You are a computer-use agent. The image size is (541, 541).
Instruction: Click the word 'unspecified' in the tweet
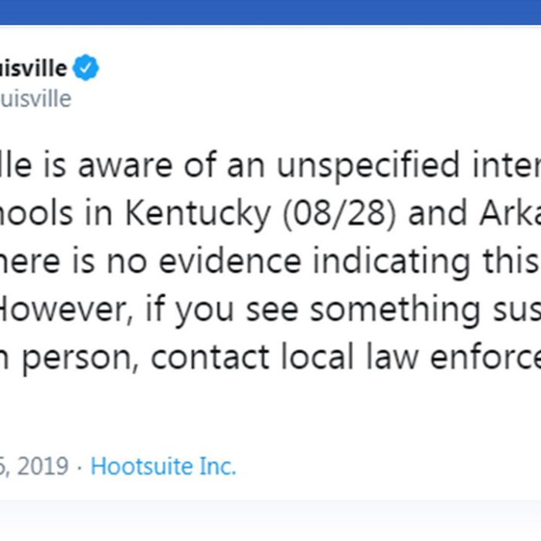[x=369, y=166]
